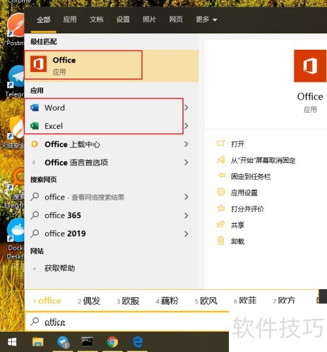Click the large Office tile in preview pane
Screen dimensions: 327x352
[x=310, y=66]
